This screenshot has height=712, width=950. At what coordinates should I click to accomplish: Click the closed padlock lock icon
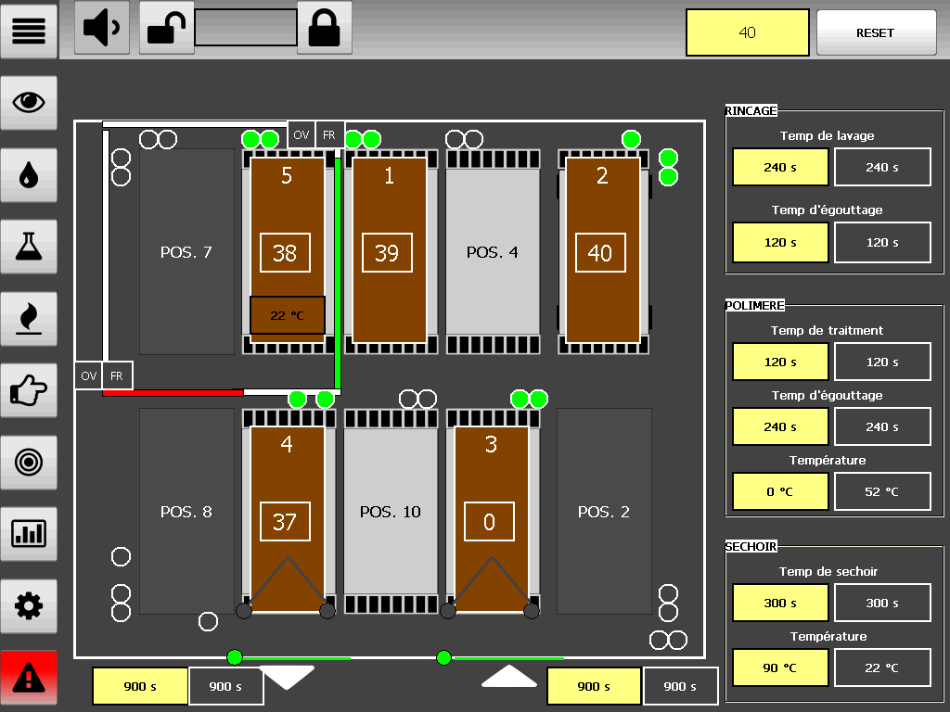coord(324,28)
